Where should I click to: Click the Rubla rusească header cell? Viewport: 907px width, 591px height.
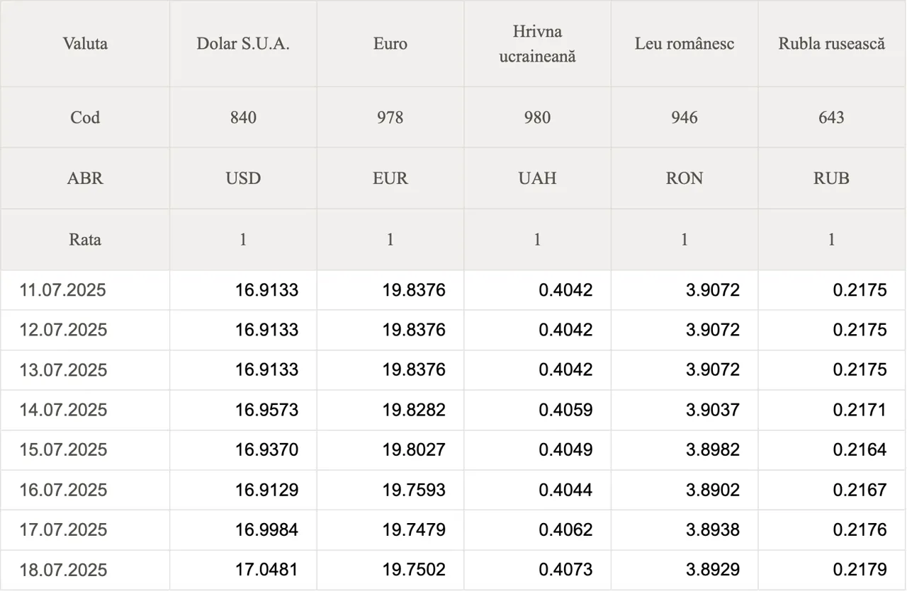[x=832, y=44]
